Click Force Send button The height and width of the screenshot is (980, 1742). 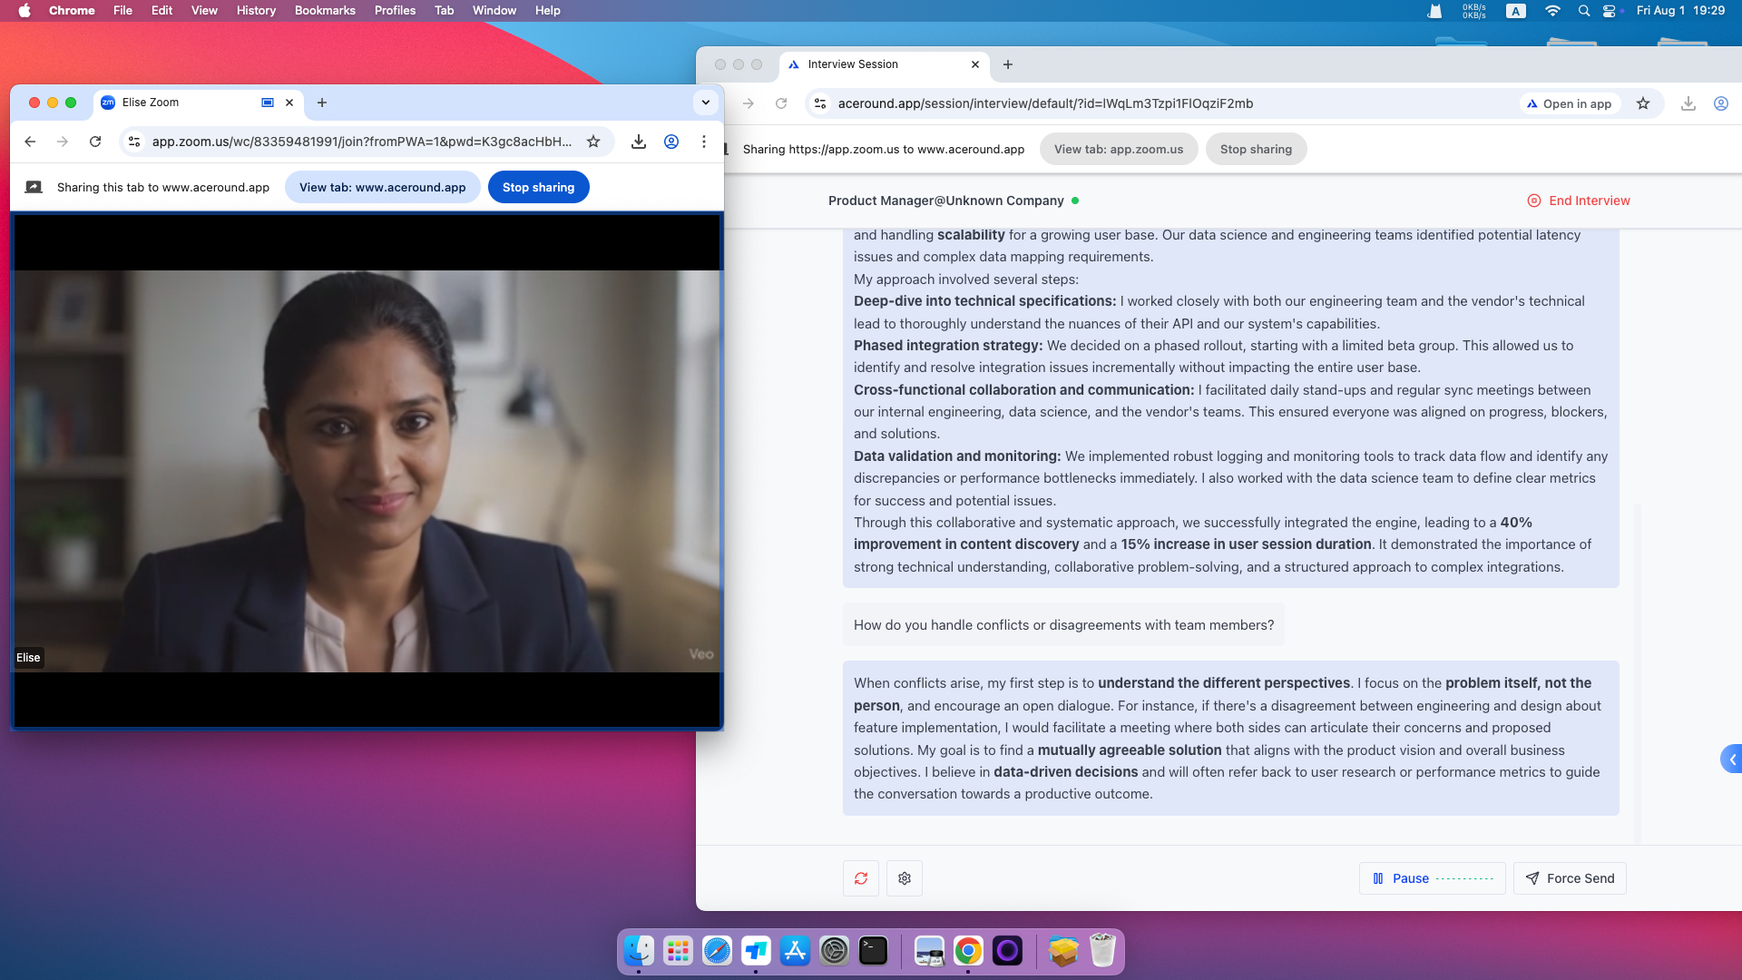[x=1570, y=878]
